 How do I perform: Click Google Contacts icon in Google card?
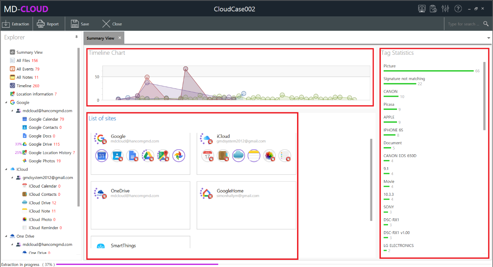click(117, 156)
